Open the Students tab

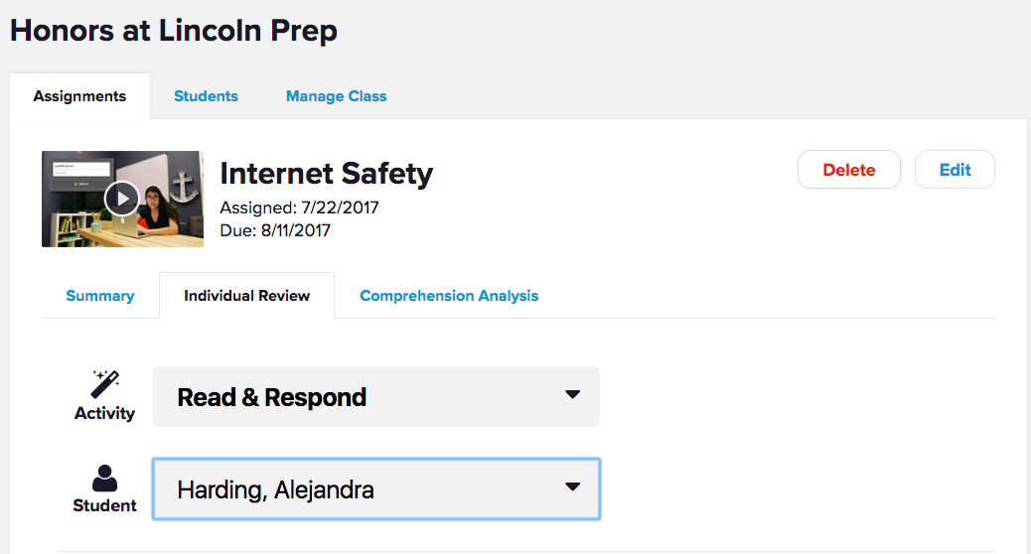pyautogui.click(x=206, y=96)
